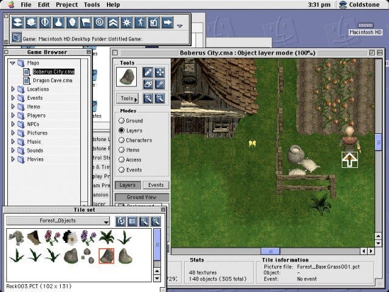Click the current rock tile preview in Tools

(x=126, y=77)
